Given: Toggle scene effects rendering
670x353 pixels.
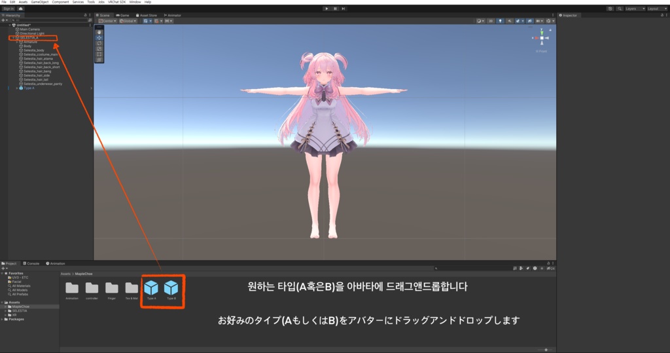Looking at the screenshot, I should pos(518,20).
